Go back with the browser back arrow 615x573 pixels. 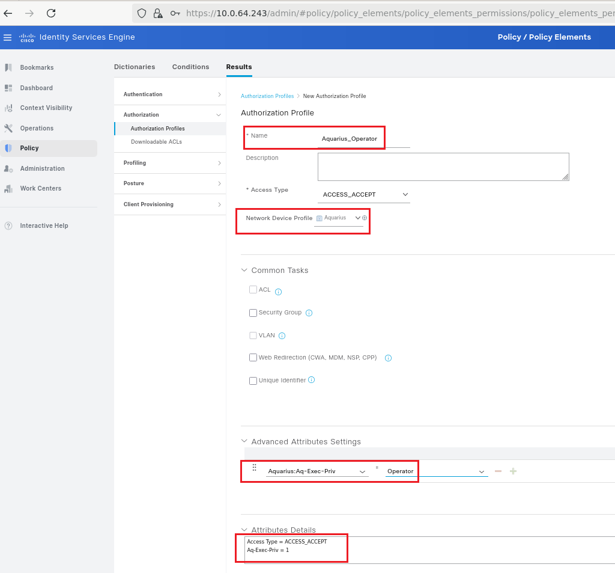point(8,13)
